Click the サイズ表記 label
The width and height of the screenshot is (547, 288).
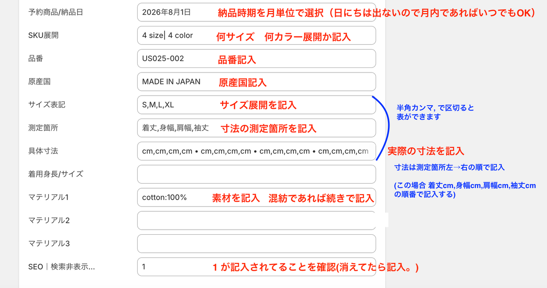46,105
